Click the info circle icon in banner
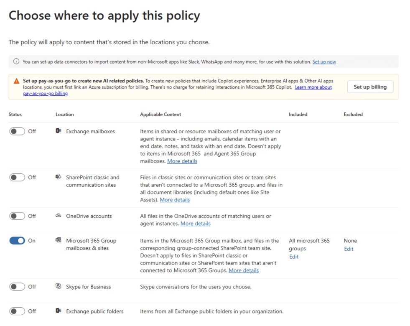The image size is (410, 326). coord(16,62)
